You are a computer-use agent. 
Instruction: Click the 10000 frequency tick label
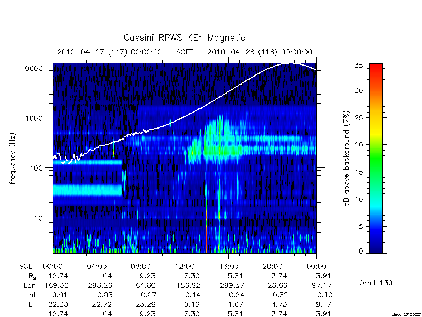[x=32, y=69]
